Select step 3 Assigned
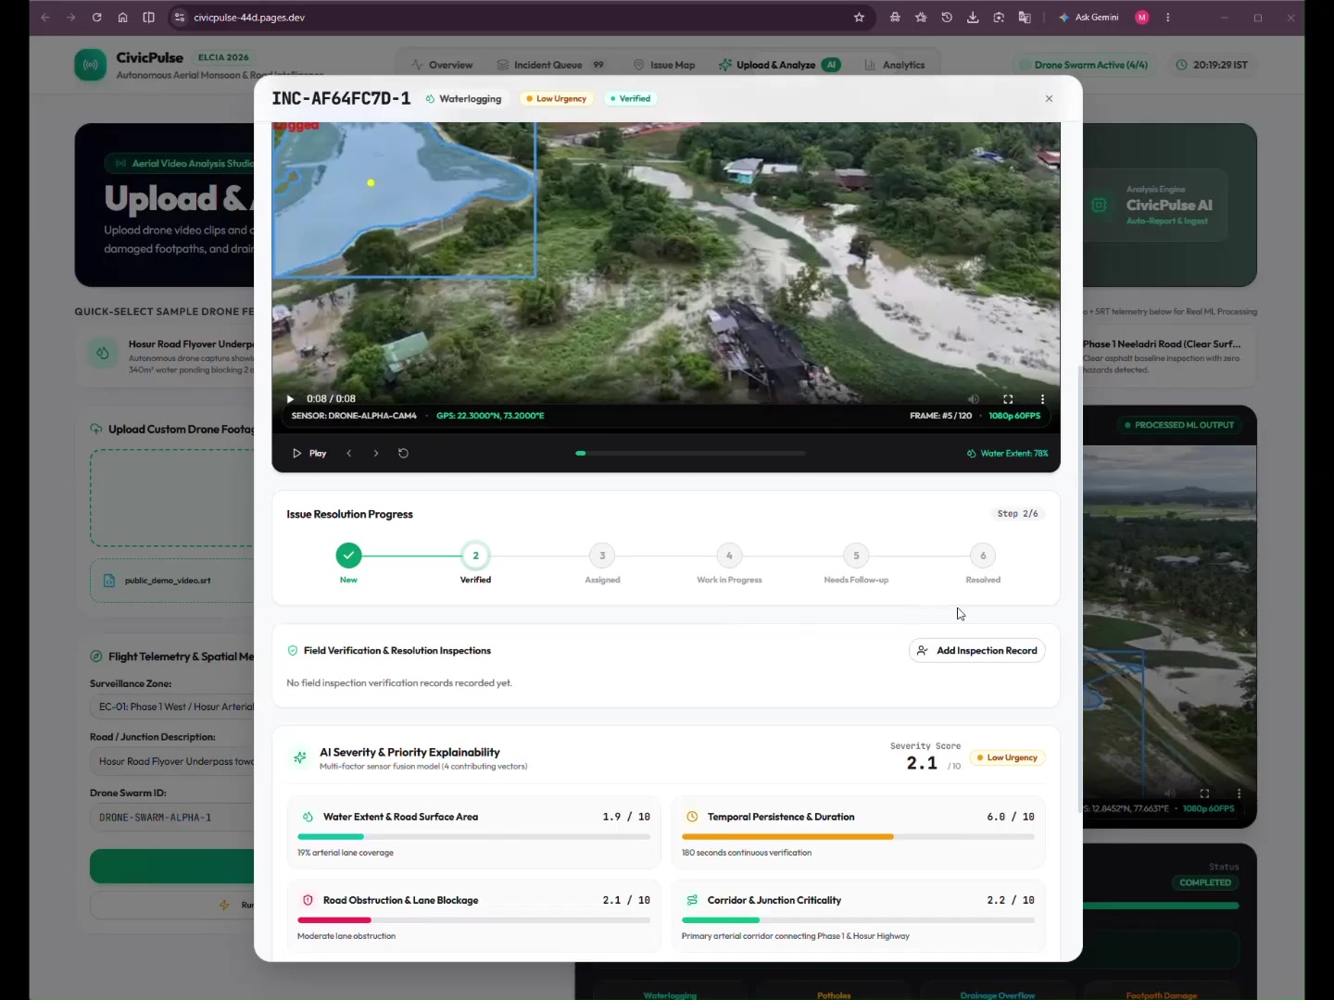 (602, 556)
